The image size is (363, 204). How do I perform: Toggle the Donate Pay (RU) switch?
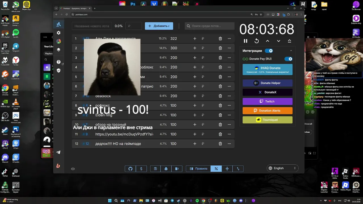pyautogui.click(x=288, y=59)
